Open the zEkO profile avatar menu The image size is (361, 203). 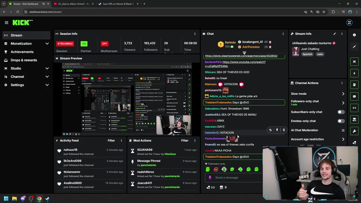[x=349, y=23]
